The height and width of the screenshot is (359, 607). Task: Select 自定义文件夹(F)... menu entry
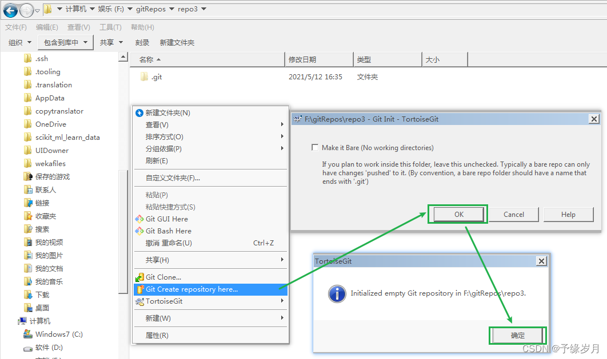(x=210, y=178)
